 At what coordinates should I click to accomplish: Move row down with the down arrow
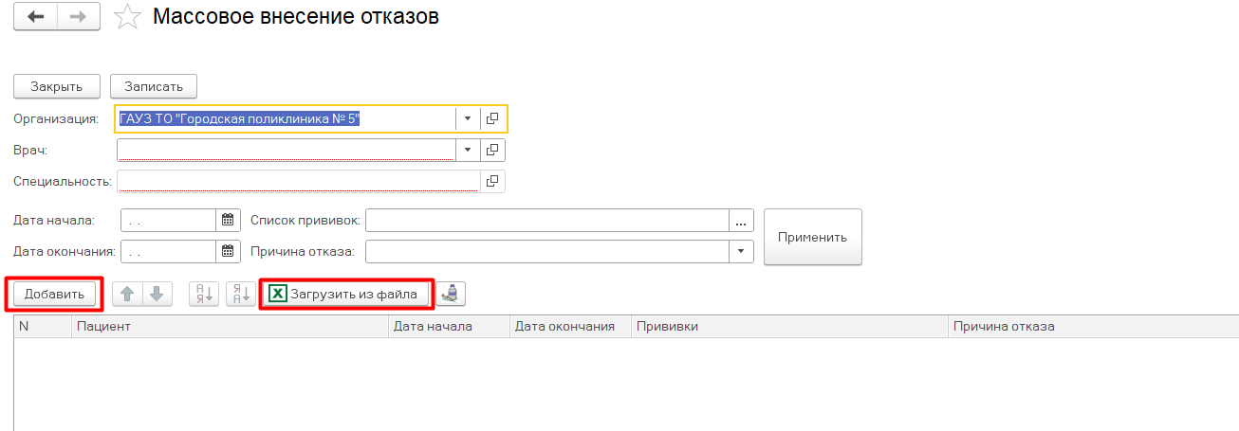click(x=157, y=295)
